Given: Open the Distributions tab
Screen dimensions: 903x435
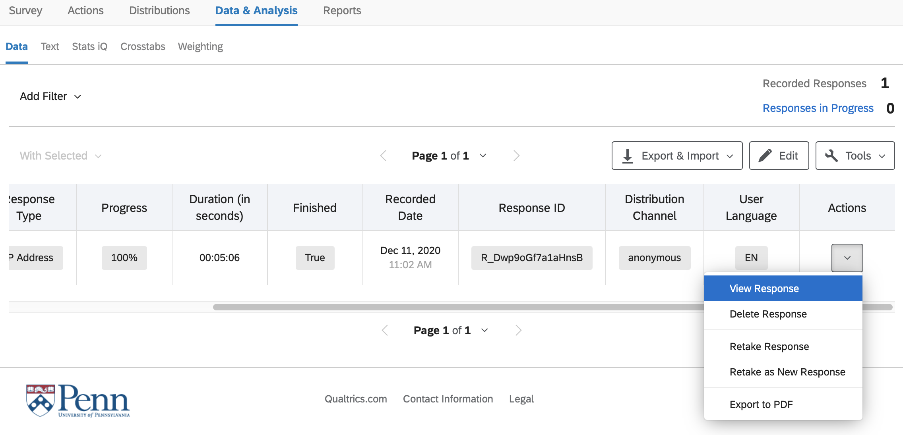Looking at the screenshot, I should point(159,11).
